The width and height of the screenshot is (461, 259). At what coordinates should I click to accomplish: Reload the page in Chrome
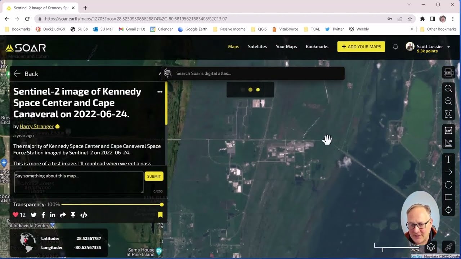[x=27, y=19]
